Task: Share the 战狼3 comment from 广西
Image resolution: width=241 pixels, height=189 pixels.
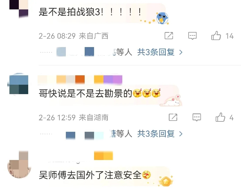Action: [x=169, y=36]
